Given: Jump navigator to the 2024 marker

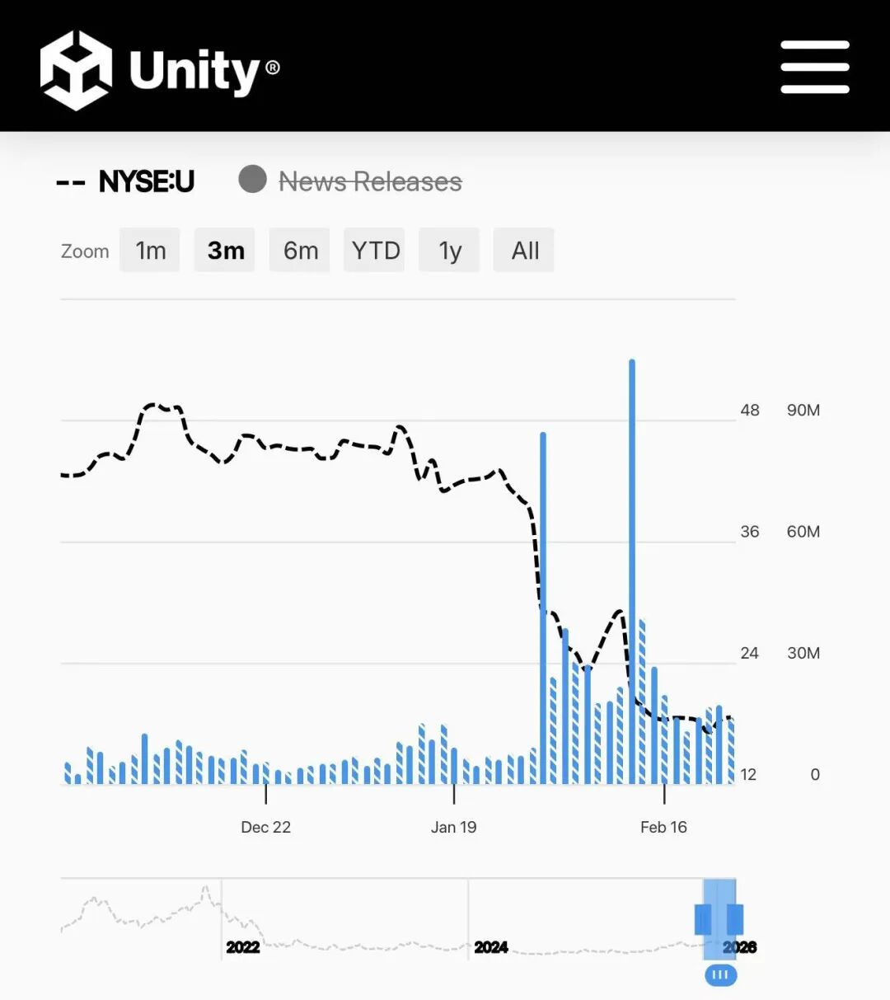Looking at the screenshot, I should point(490,947).
